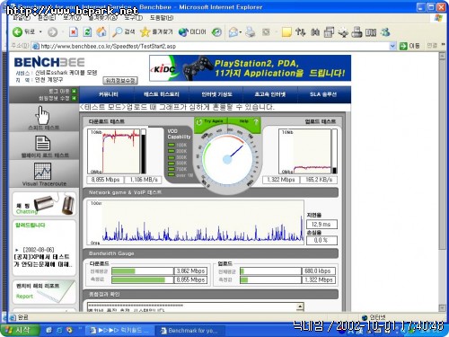Open History clock icon in toolbar
Viewport: 449px width, 337px height.
pyautogui.click(x=216, y=31)
